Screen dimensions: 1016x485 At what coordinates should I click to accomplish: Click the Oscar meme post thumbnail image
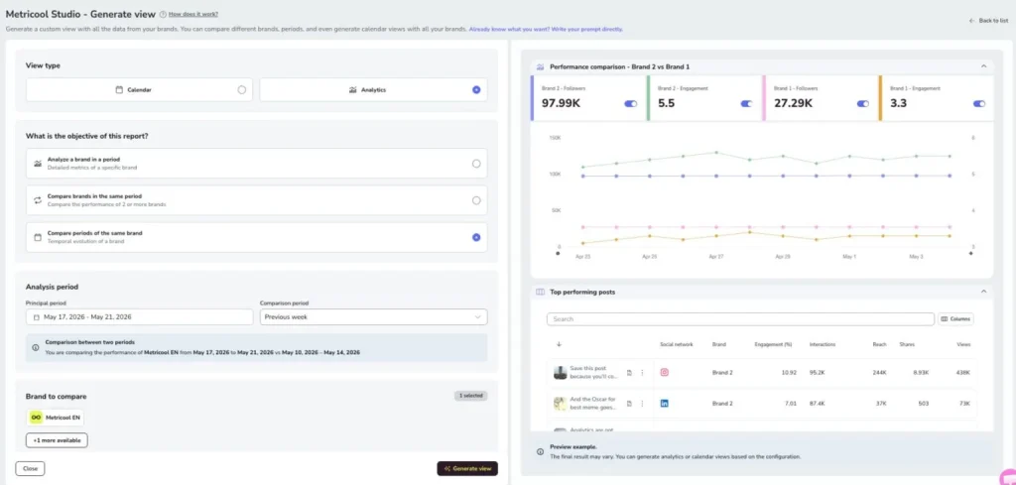(x=560, y=404)
